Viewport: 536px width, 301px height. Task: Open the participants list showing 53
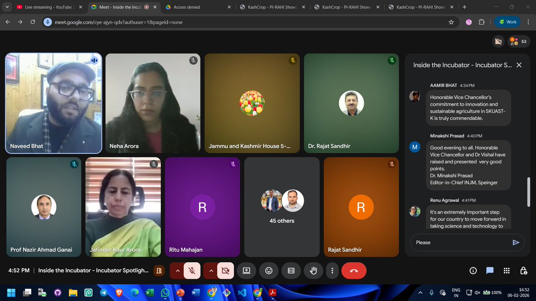[x=518, y=41]
